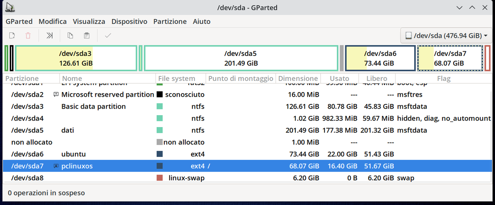Click gray swatch in non allocato row

point(160,142)
